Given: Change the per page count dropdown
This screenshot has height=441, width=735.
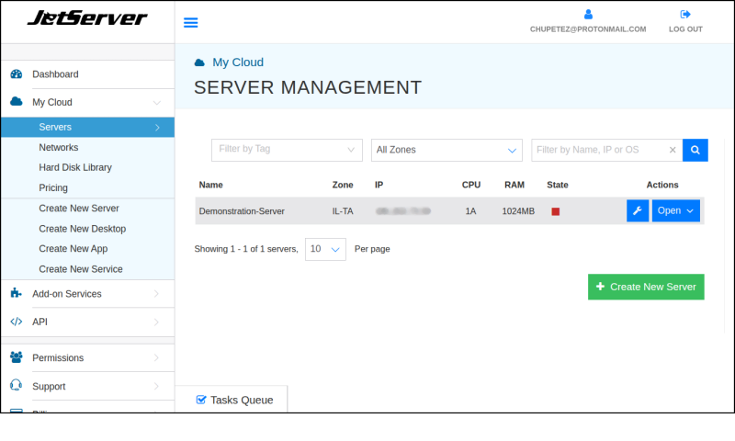Looking at the screenshot, I should click(x=325, y=249).
